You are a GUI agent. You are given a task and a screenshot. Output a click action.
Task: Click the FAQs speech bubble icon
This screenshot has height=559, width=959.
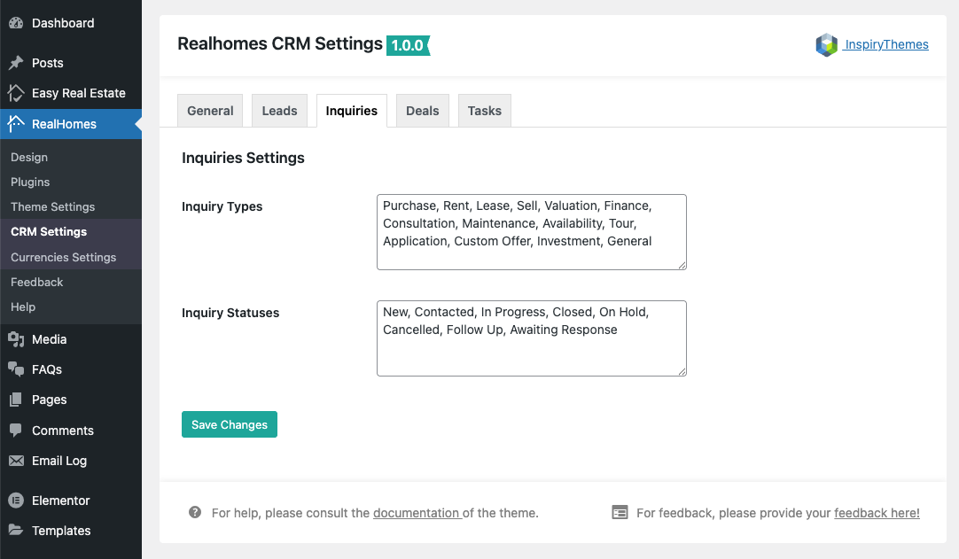click(x=16, y=369)
